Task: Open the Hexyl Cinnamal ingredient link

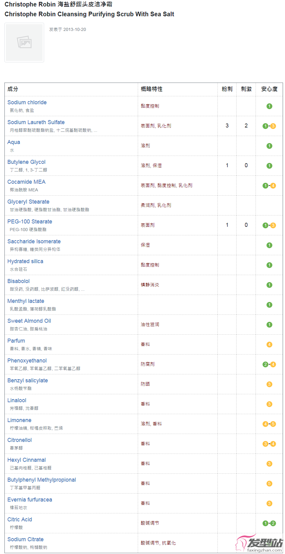Action: (x=27, y=460)
